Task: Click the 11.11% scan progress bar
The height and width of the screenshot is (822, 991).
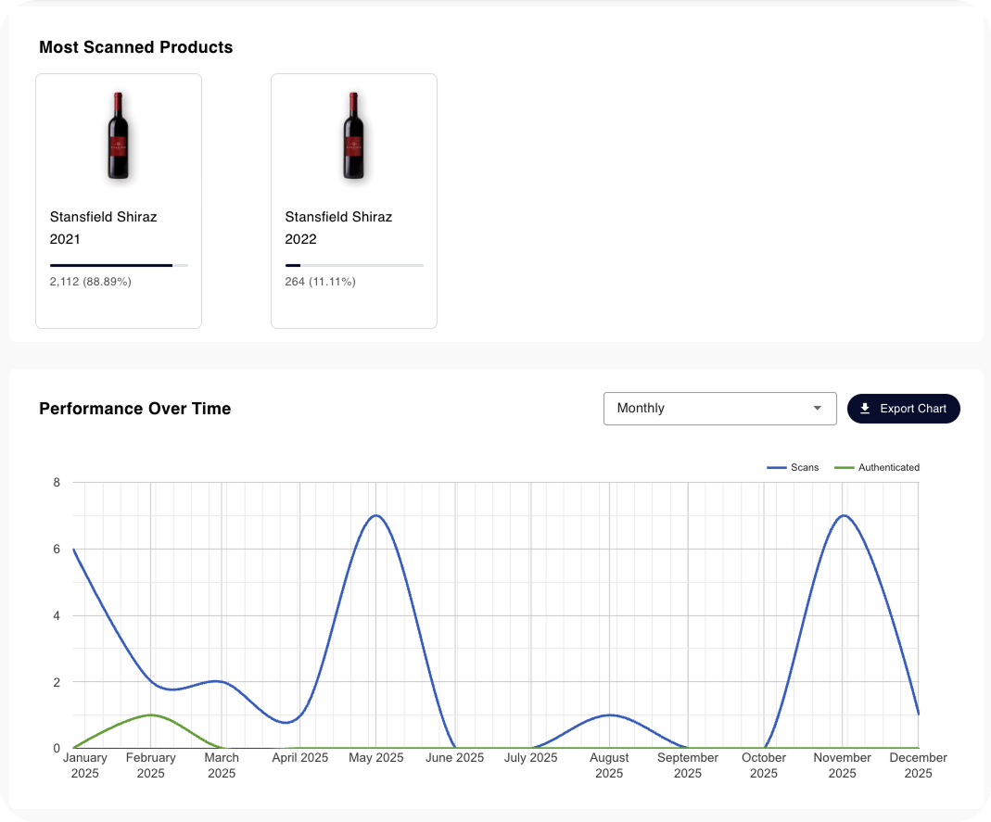Action: tap(354, 265)
